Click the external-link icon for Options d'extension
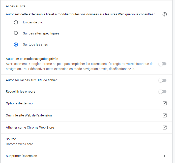This screenshot has width=175, height=163. tap(165, 103)
